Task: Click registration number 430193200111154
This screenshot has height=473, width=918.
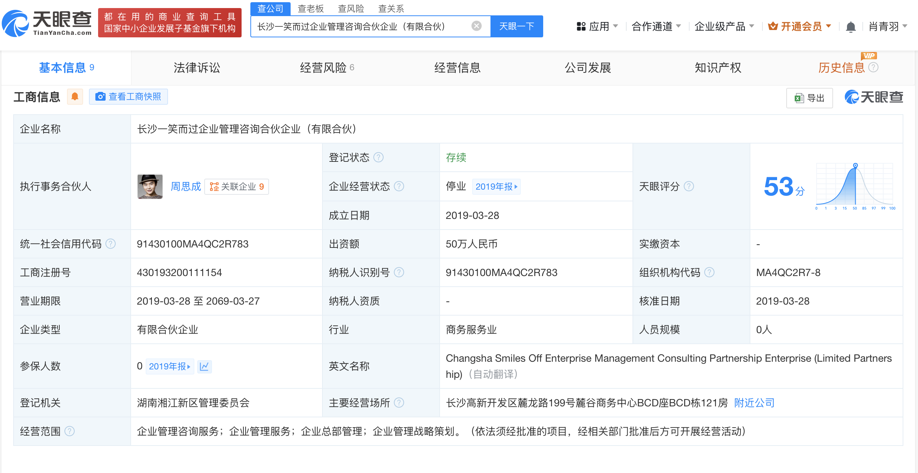Action: (x=179, y=273)
